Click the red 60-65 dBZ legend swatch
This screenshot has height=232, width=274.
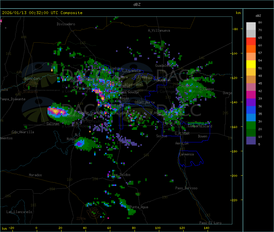(x=251, y=41)
